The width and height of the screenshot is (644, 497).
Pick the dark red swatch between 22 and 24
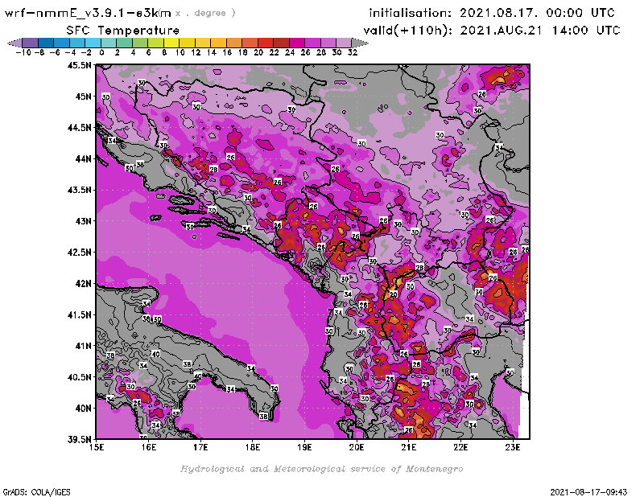281,43
